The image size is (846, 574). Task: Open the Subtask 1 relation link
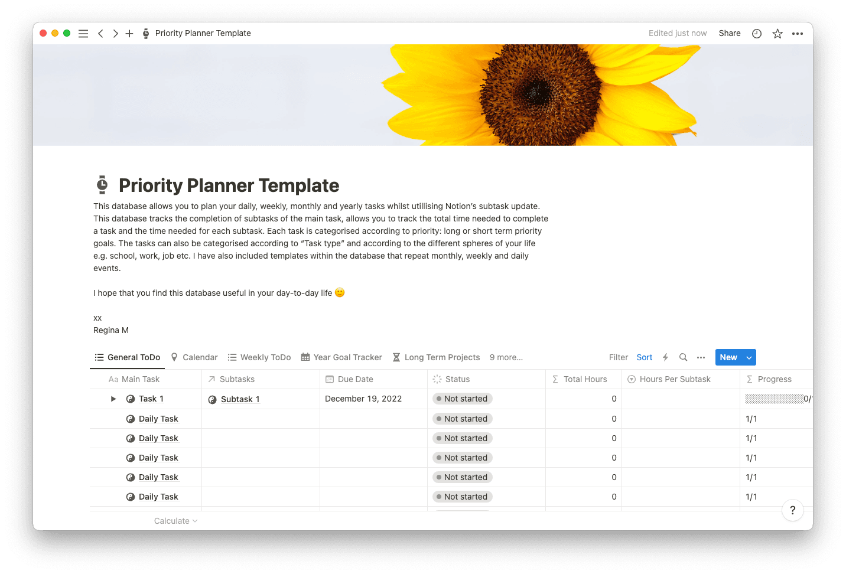[x=240, y=400]
